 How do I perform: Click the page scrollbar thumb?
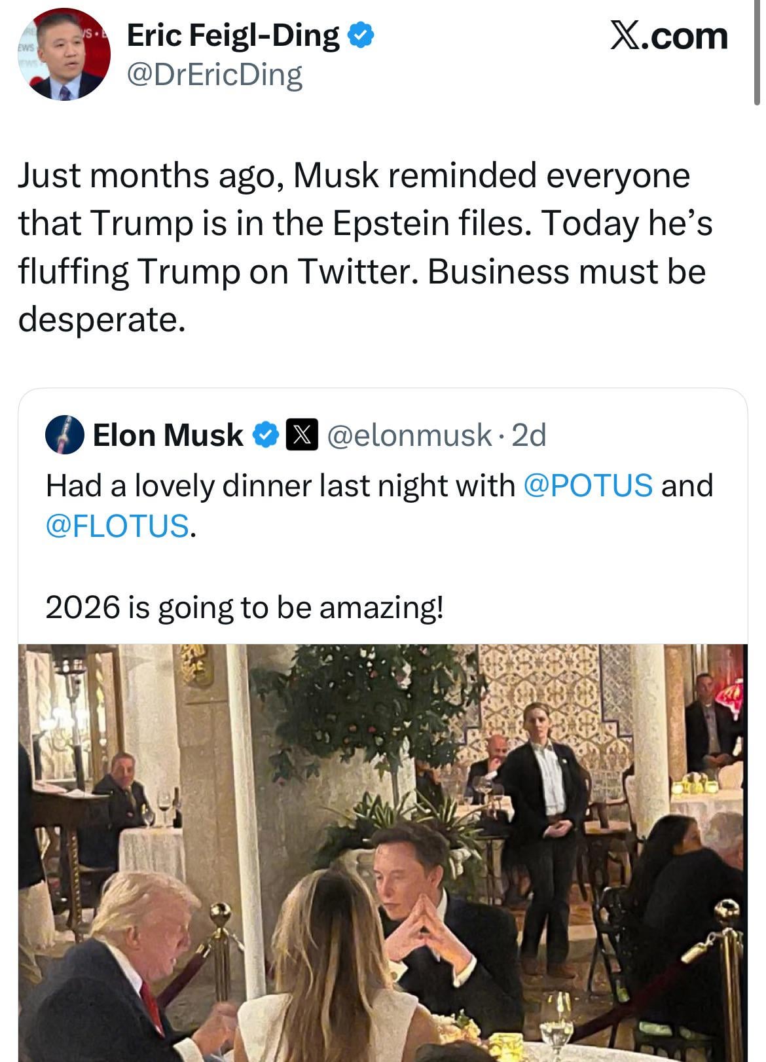(757, 52)
